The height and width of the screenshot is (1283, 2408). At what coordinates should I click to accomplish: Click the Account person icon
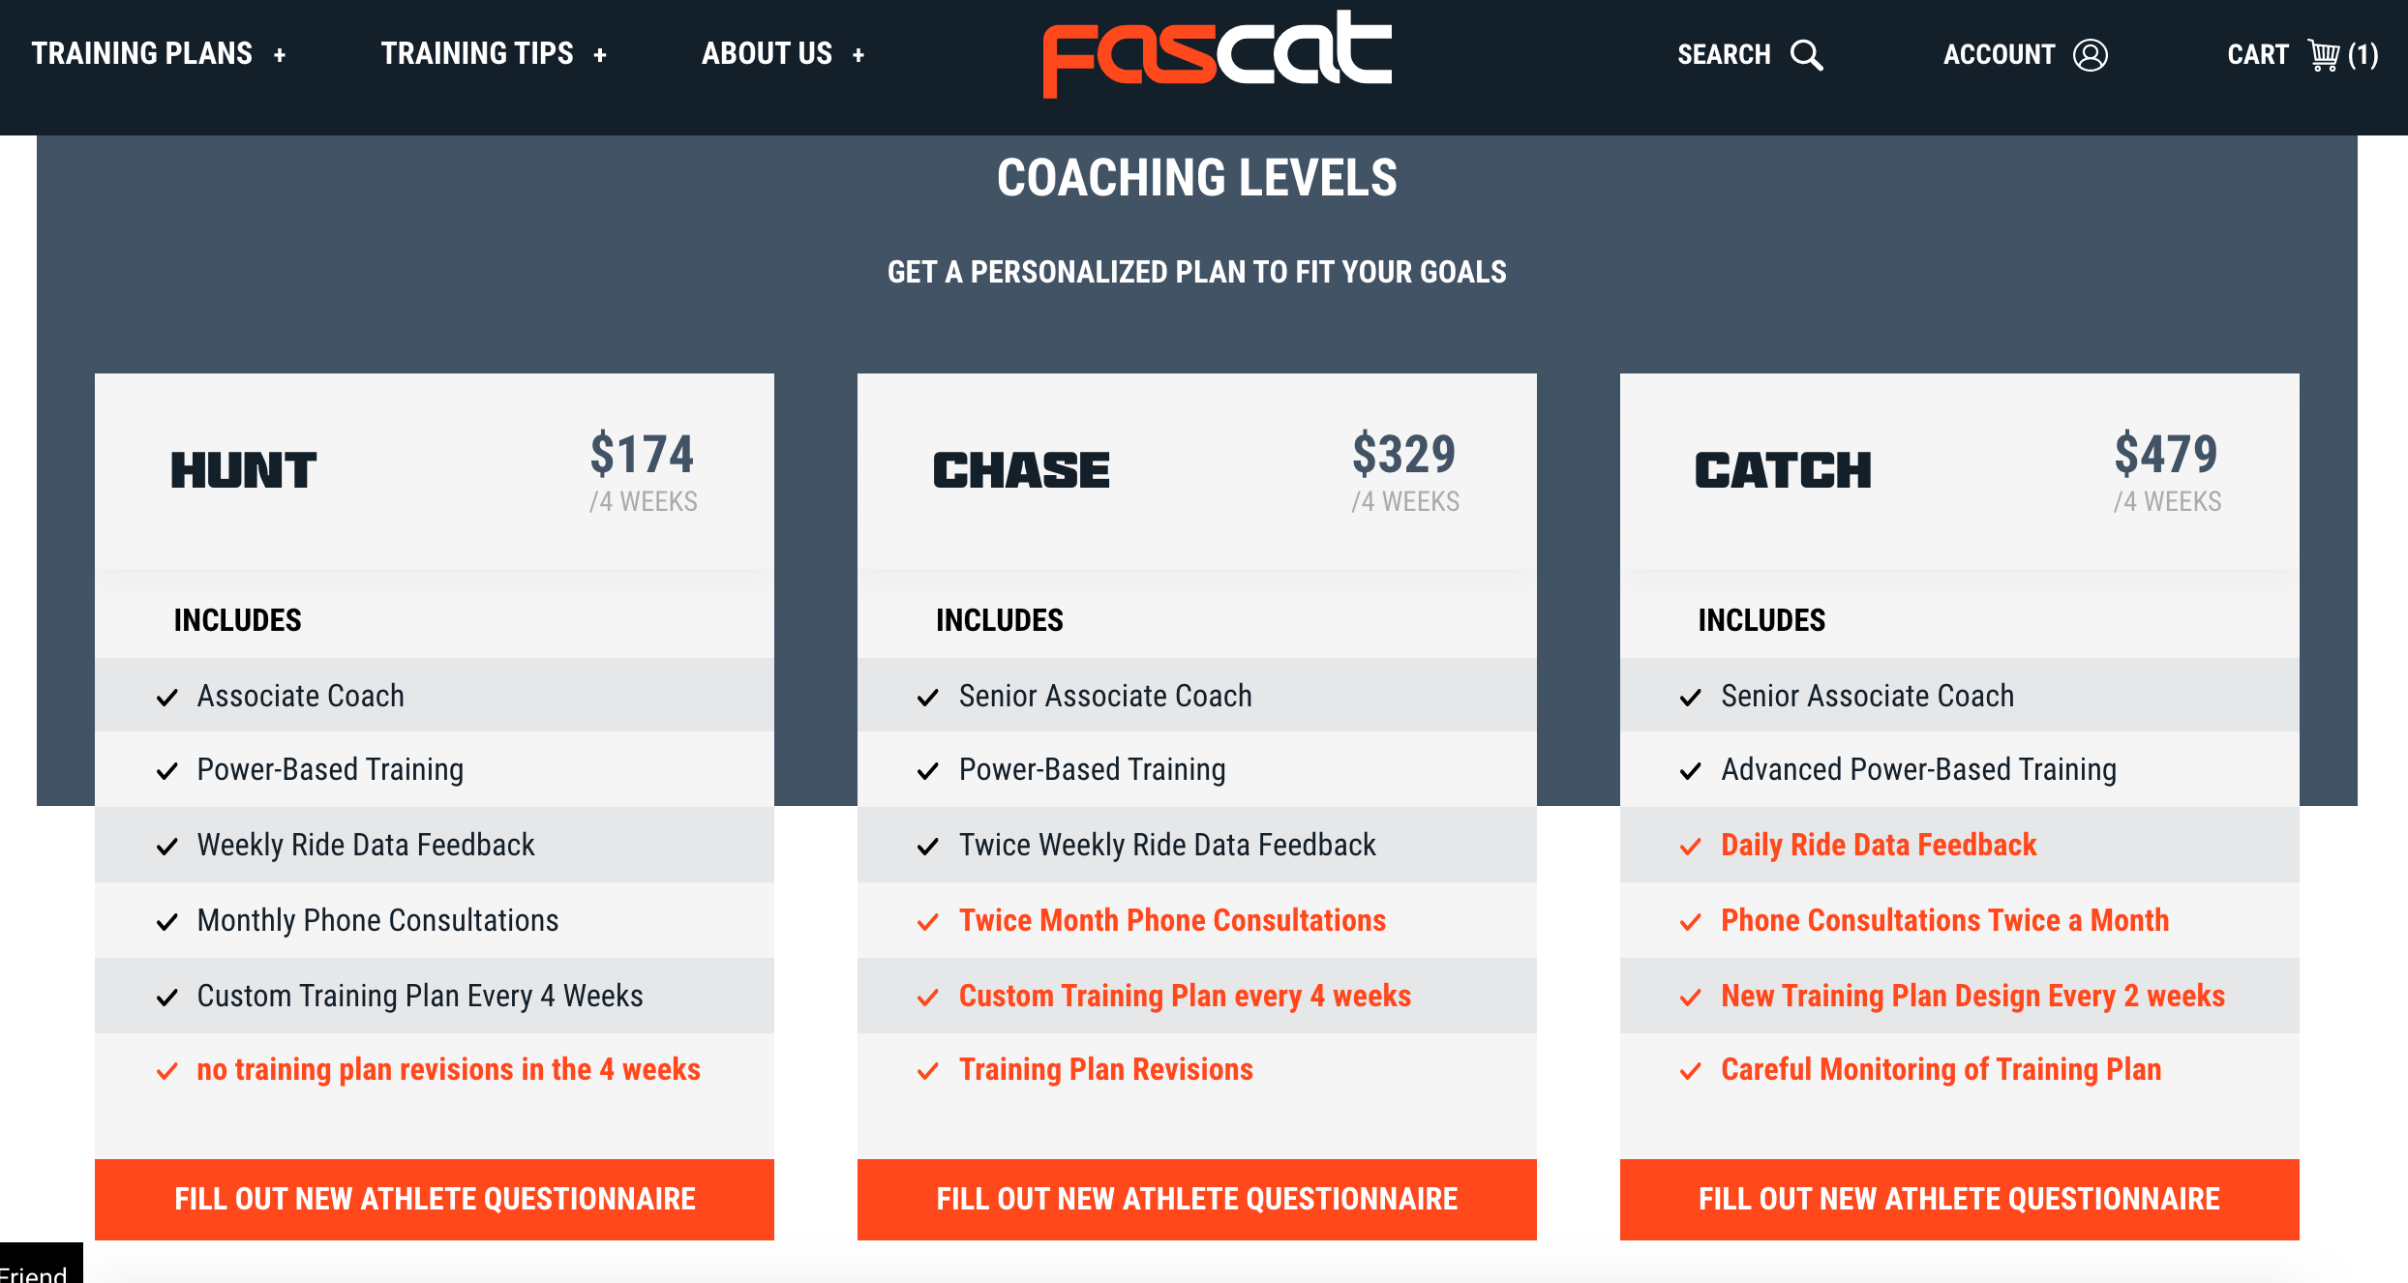click(x=2091, y=54)
